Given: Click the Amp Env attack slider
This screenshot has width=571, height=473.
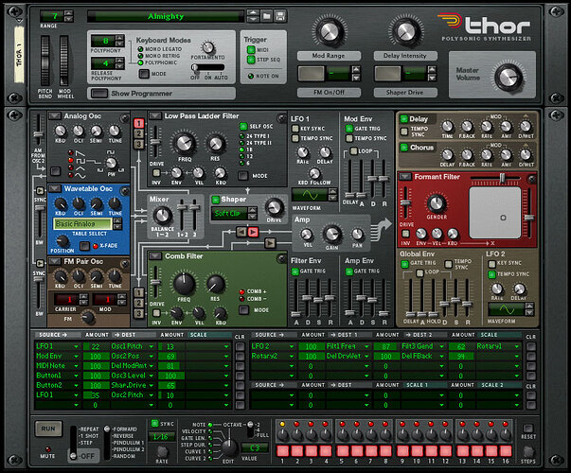Looking at the screenshot, I should (349, 312).
